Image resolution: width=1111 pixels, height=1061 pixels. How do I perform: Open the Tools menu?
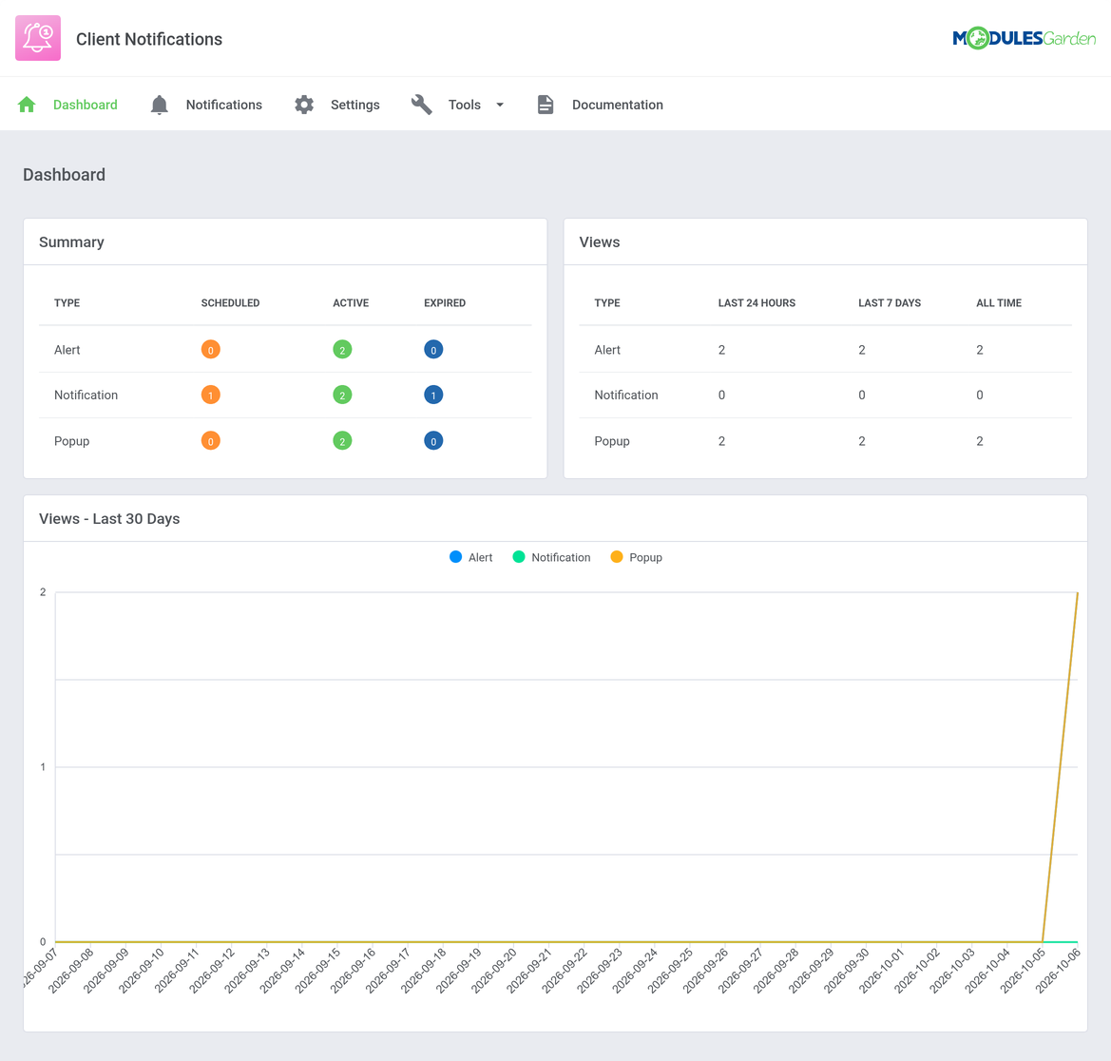464,105
